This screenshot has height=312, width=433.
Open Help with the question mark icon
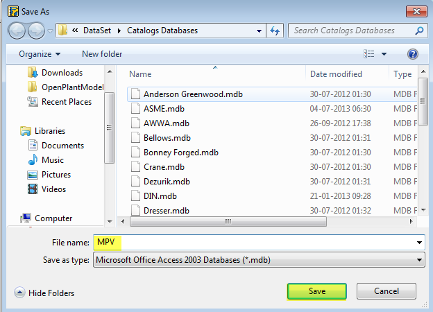[413, 54]
